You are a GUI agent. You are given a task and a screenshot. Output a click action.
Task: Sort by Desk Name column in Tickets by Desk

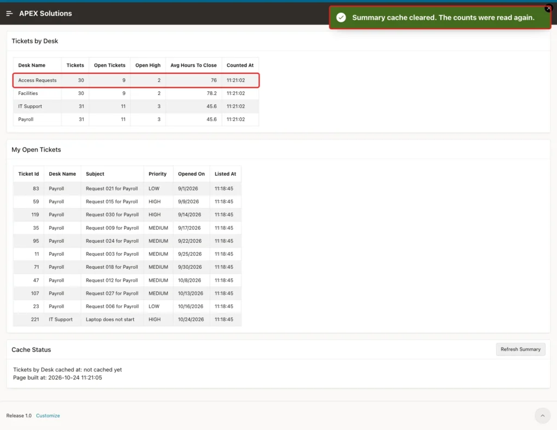click(x=32, y=65)
